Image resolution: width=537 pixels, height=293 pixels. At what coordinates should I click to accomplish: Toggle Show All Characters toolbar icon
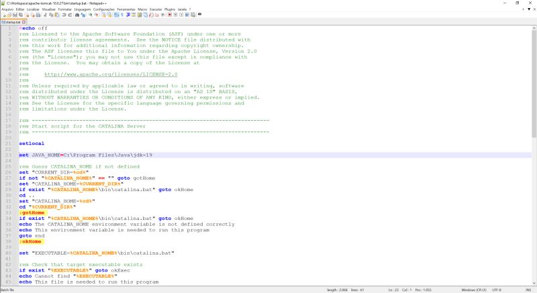(x=122, y=15)
